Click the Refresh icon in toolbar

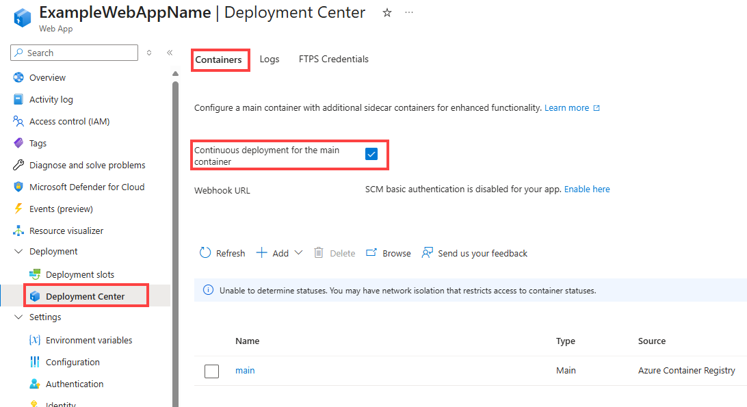click(x=205, y=253)
